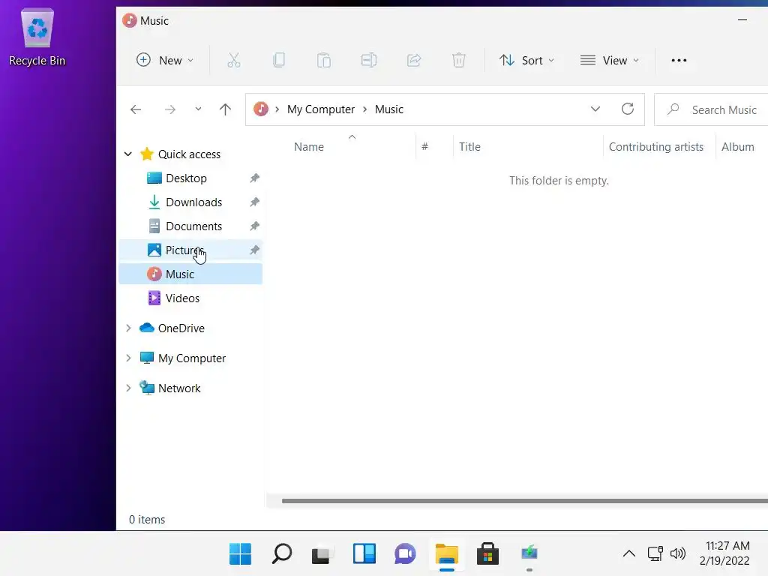
Task: Show hidden tray icons chevron
Action: (629, 554)
